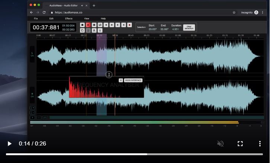Increase waveform vertical zoom with plus icon
This screenshot has width=270, height=163.
(x=32, y=108)
